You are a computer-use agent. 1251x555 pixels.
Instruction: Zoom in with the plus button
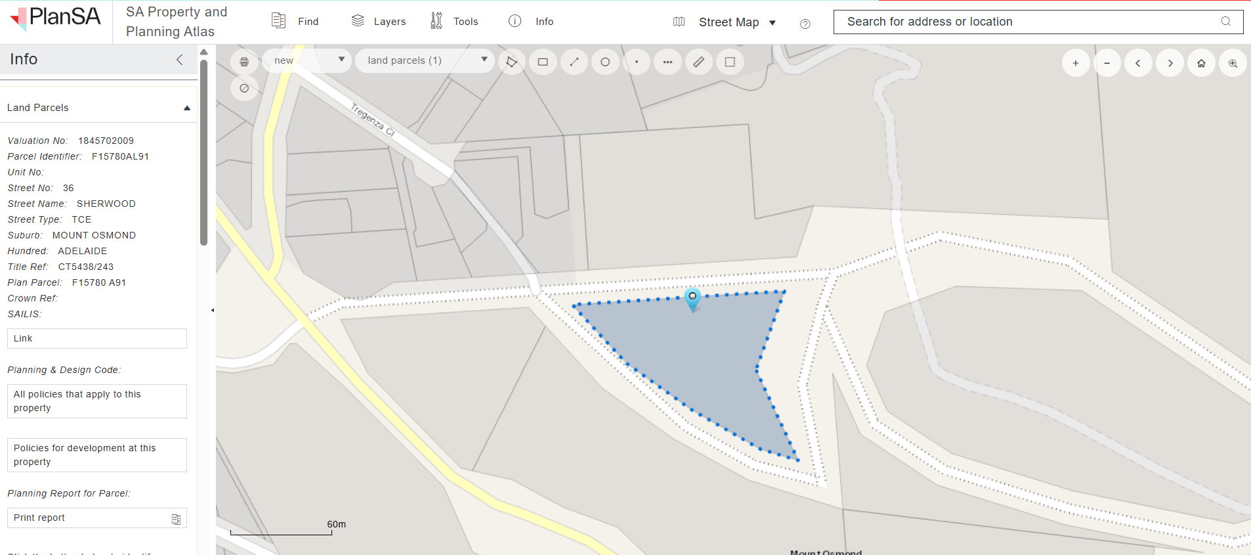click(1076, 63)
